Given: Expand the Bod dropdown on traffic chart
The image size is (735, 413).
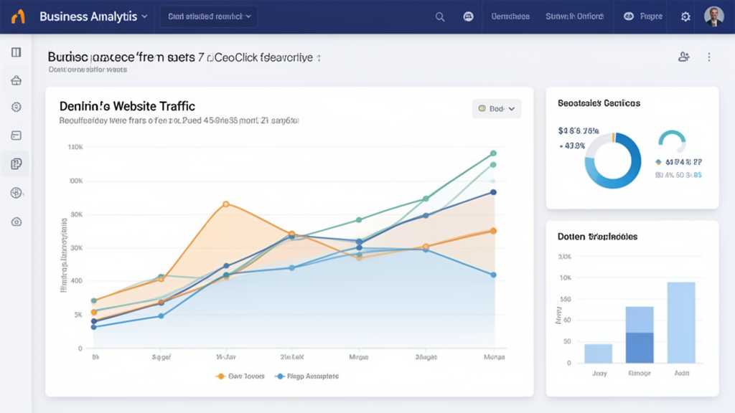Looking at the screenshot, I should point(497,109).
